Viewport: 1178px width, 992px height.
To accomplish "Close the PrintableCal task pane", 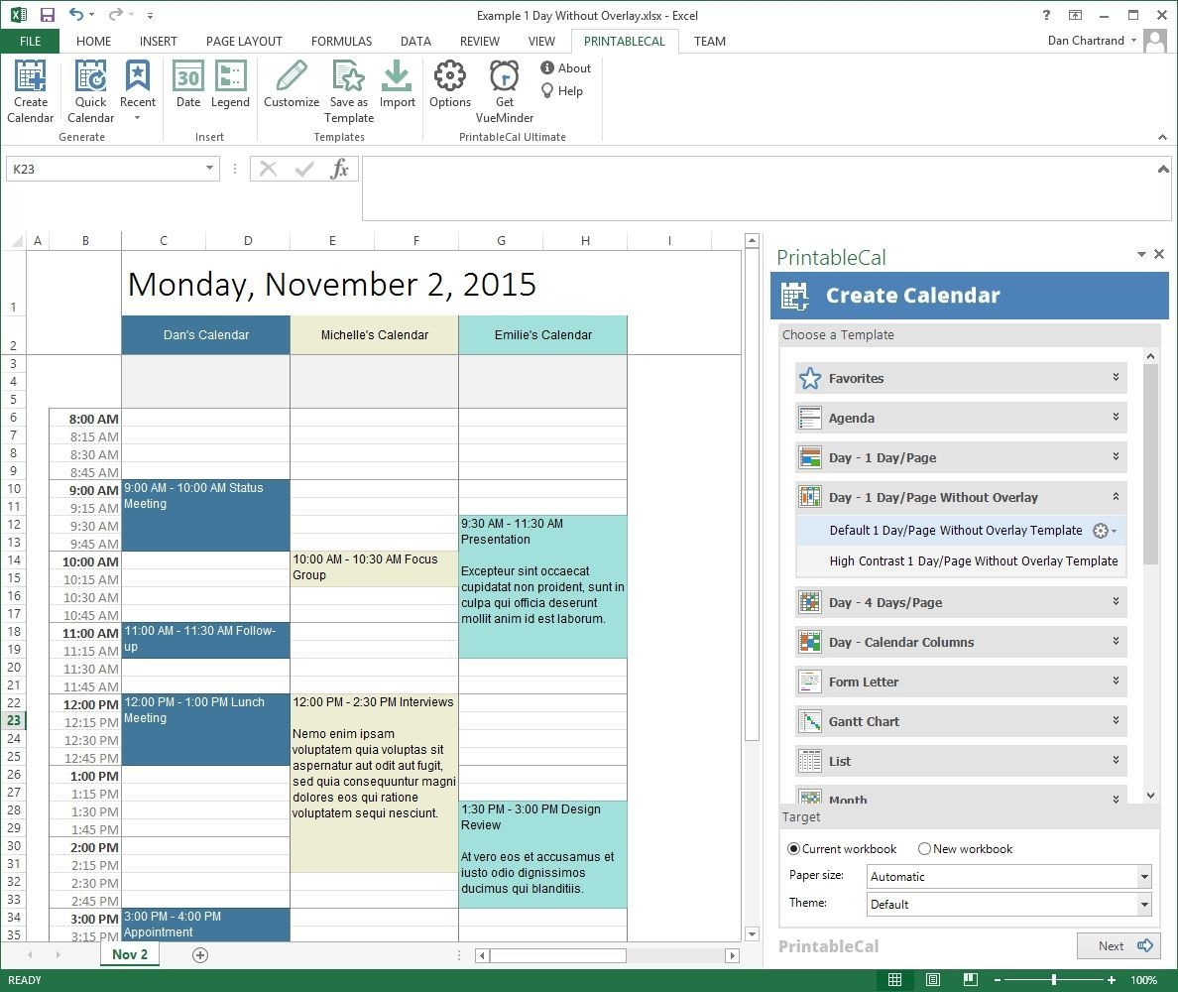I will pyautogui.click(x=1159, y=254).
